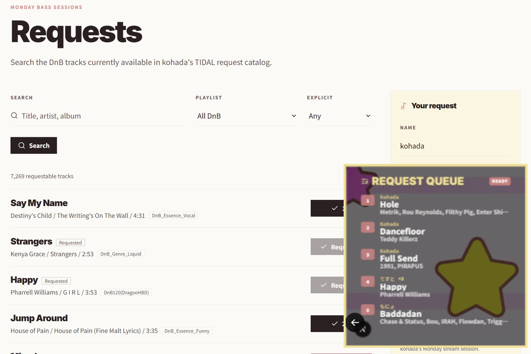This screenshot has height=354, width=531.
Task: Click the music note icon beside Your request
Action: 403,106
